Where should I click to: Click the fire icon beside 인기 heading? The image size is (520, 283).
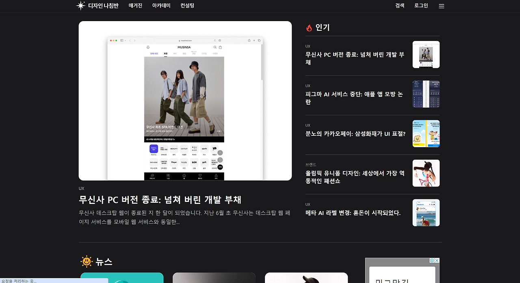[309, 27]
